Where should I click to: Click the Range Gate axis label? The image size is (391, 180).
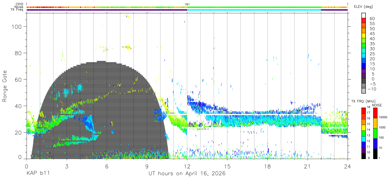[5, 86]
